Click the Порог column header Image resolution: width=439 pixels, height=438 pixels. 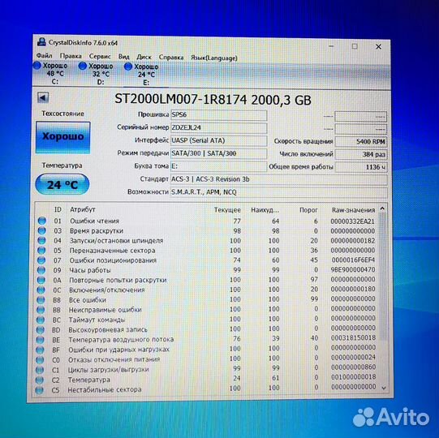[308, 210]
